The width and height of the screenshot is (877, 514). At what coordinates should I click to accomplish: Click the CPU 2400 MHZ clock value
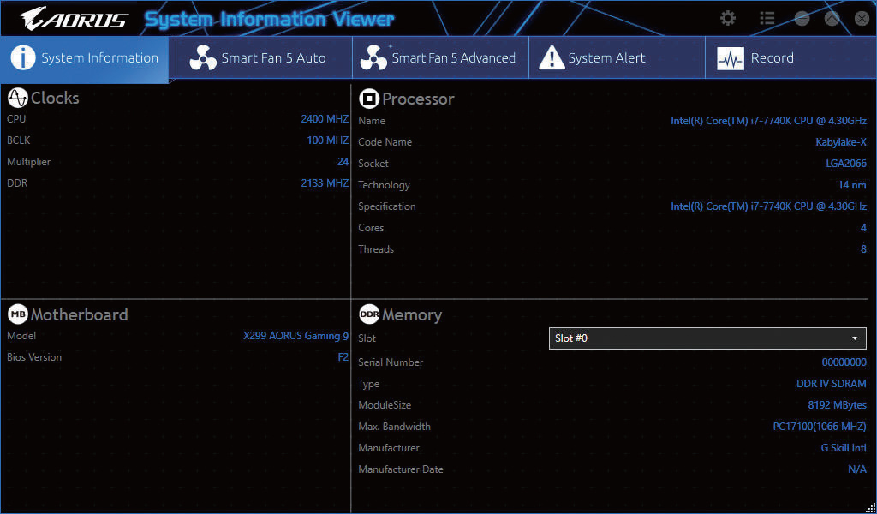325,119
